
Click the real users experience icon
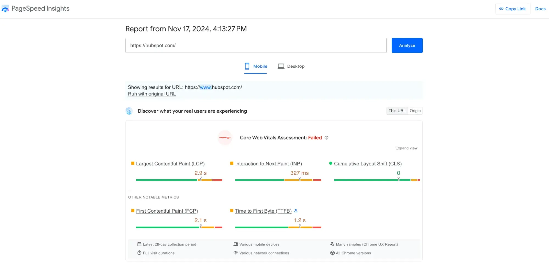129,111
